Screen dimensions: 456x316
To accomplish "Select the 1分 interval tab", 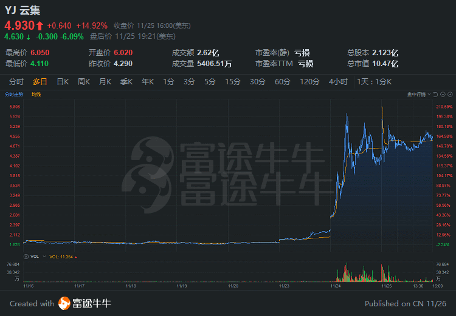I will 168,82.
